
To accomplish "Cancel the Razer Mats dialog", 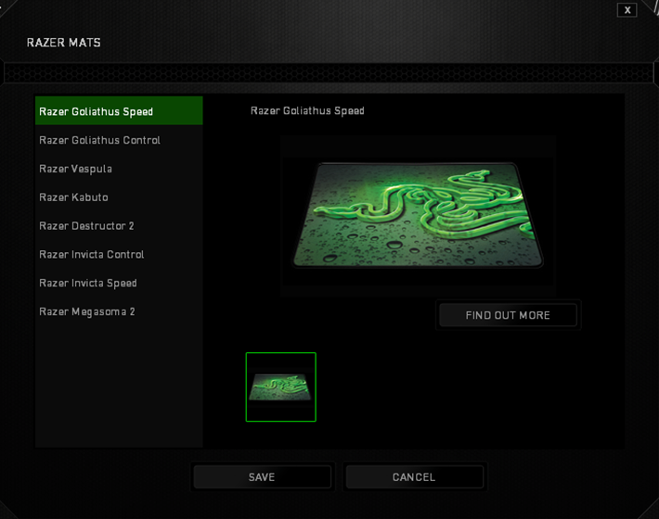I will pyautogui.click(x=414, y=477).
